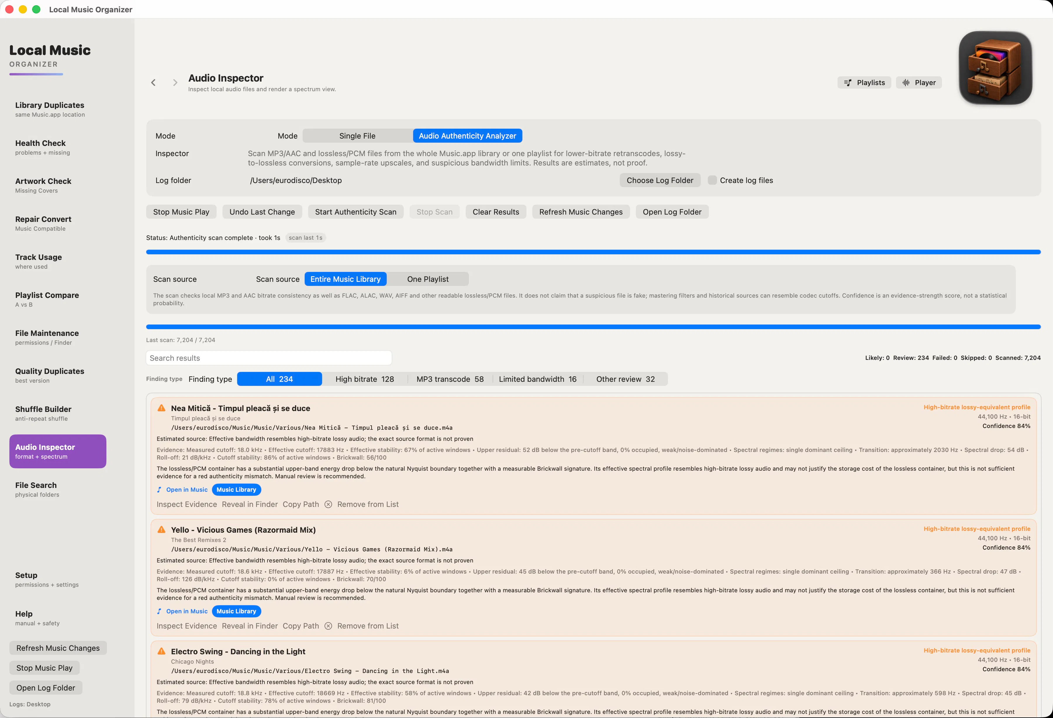Screen dimensions: 1053x718
Task: Click the music note icon in Nea Mitică card
Action: pos(159,490)
